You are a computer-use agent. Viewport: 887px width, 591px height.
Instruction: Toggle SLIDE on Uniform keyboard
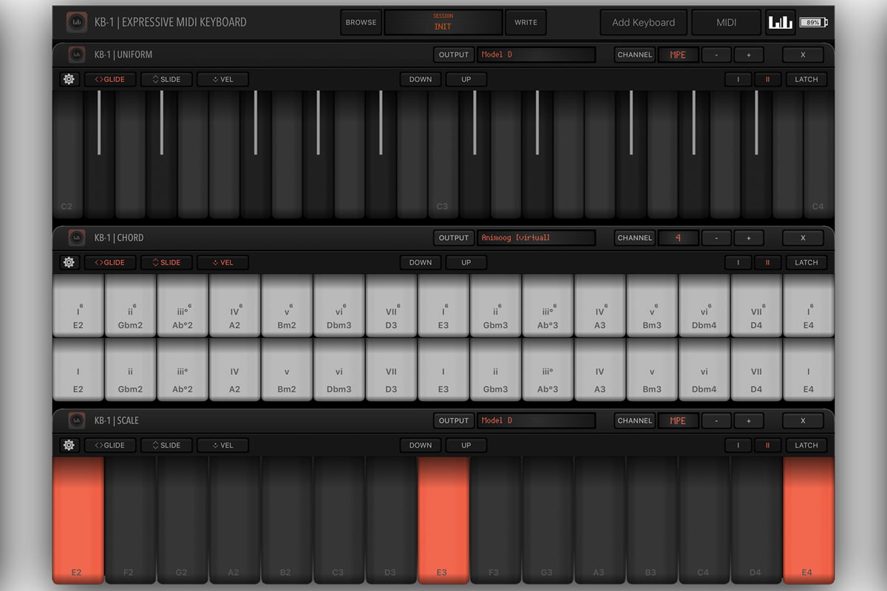166,79
